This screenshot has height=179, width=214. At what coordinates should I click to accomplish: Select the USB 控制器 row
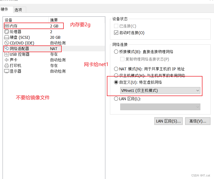(54, 54)
